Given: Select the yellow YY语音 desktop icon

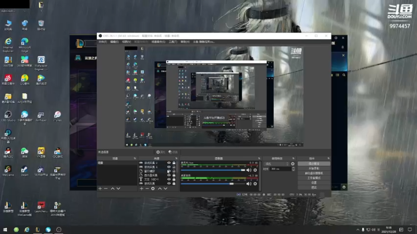Looking at the screenshot, I should click(41, 152).
